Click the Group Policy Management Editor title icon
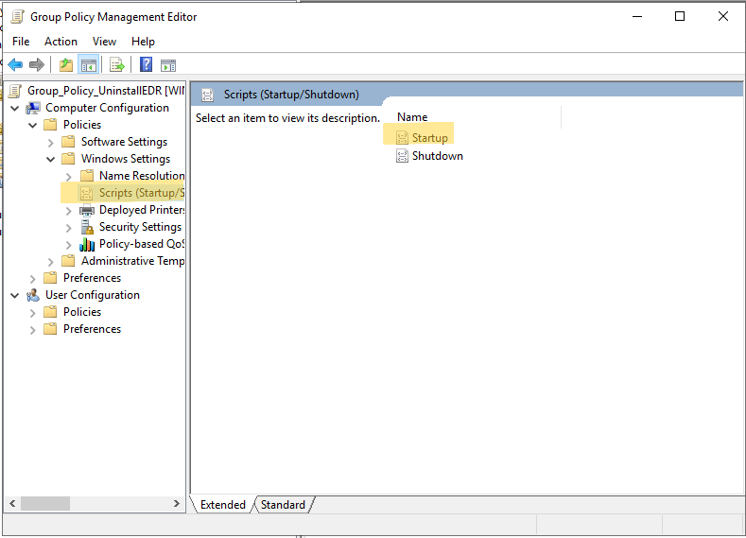746x538 pixels. [18, 17]
